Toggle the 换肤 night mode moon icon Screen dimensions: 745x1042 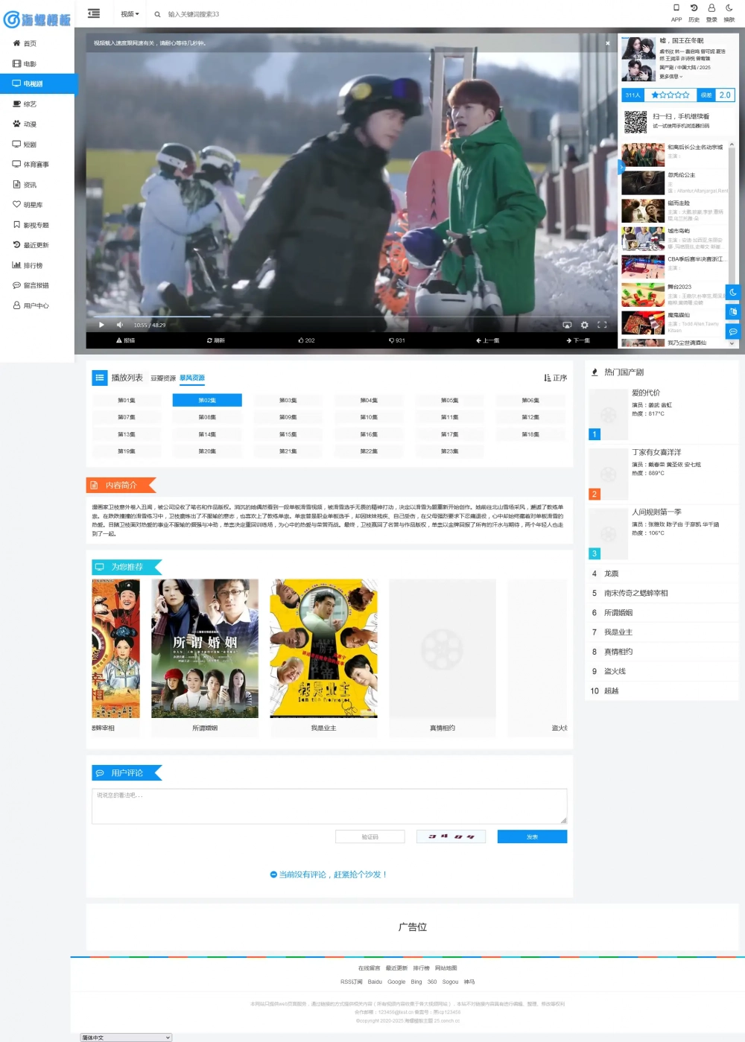729,13
